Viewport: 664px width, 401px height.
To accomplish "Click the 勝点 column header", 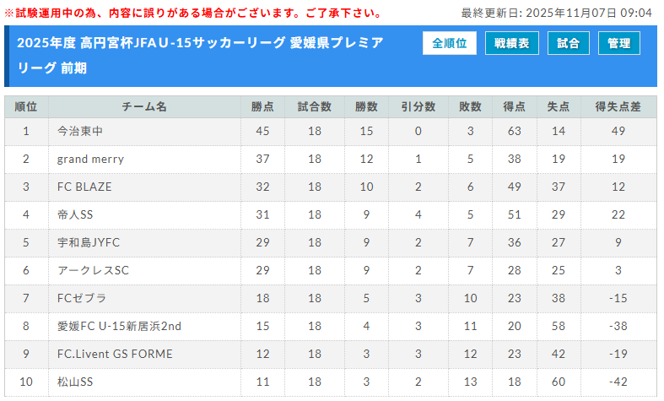I will [x=262, y=107].
